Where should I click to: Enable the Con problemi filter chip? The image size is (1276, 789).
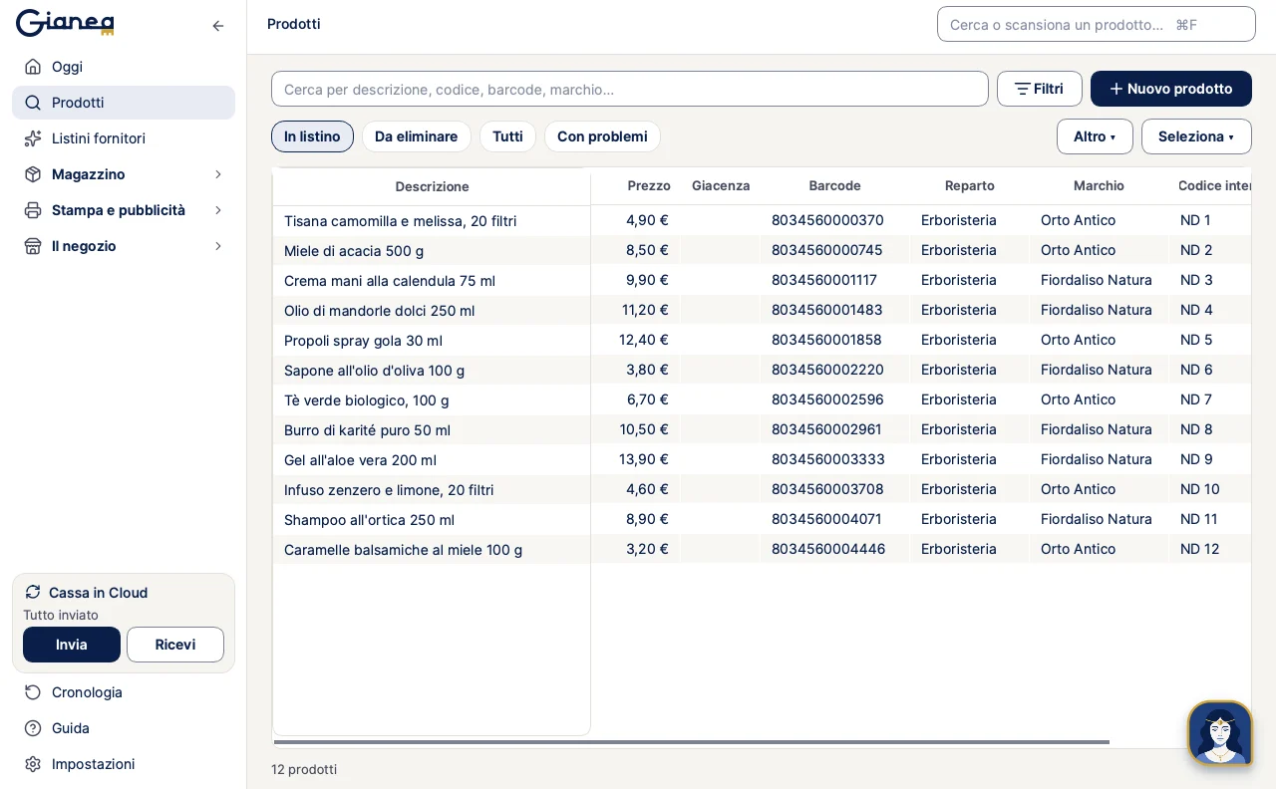pos(602,136)
